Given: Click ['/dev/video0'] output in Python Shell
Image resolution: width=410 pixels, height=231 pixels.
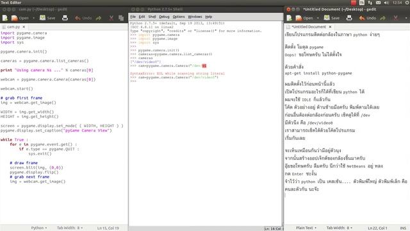Looking at the screenshot, I should coord(145,62).
